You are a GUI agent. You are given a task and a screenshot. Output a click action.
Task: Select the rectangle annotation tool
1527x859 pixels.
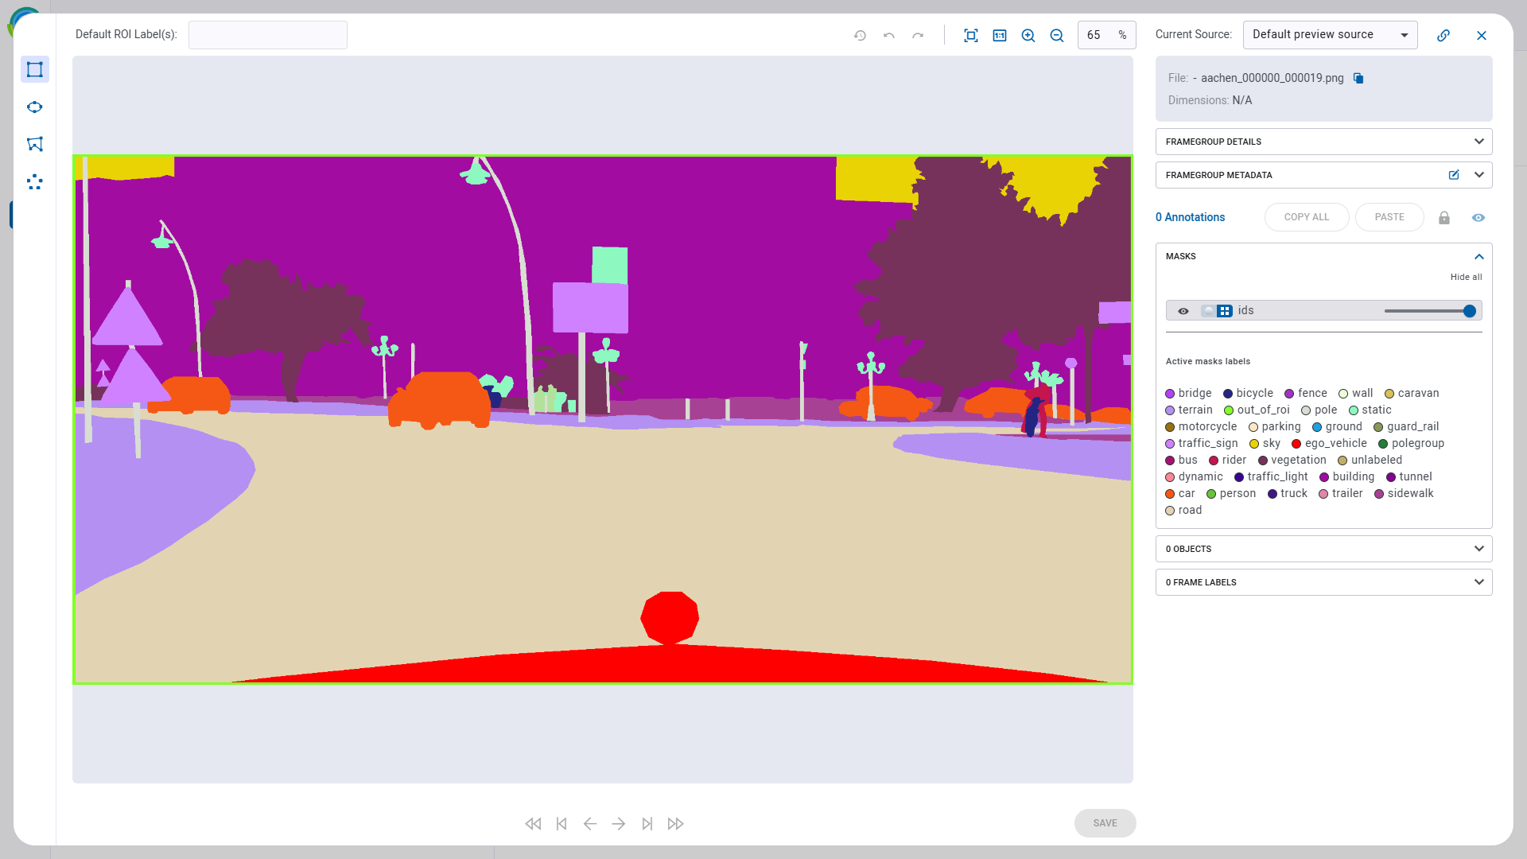(34, 69)
